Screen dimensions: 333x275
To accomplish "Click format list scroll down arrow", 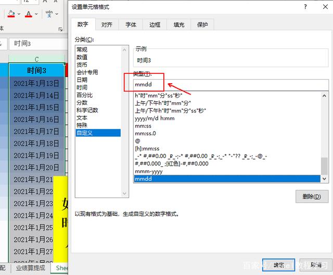I will pyautogui.click(x=324, y=179).
